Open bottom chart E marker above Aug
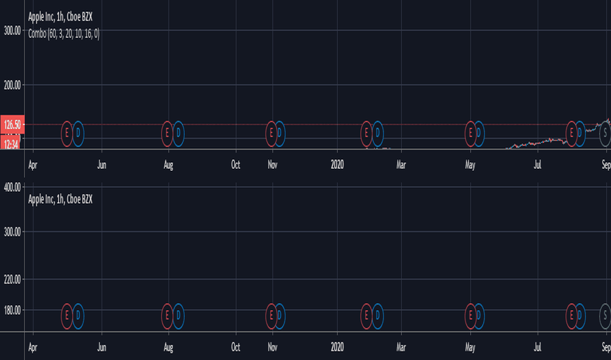The image size is (611, 360). (167, 316)
